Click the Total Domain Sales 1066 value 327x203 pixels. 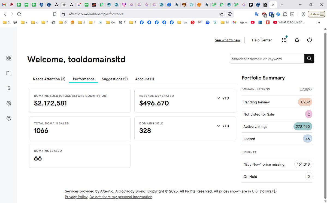41,131
